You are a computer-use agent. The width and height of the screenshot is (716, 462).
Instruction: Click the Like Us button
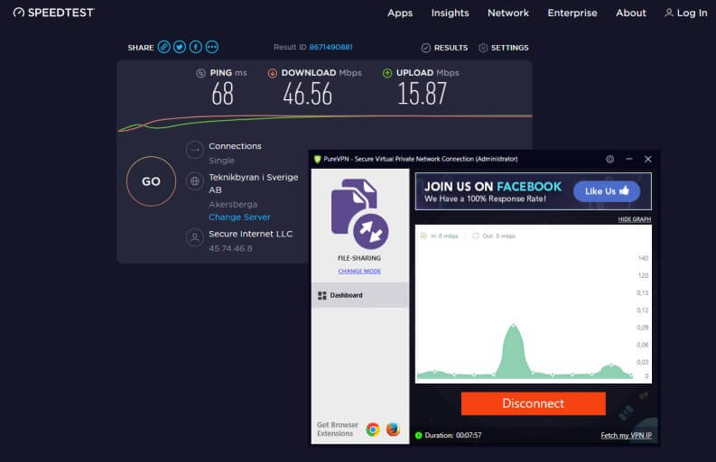pos(607,191)
